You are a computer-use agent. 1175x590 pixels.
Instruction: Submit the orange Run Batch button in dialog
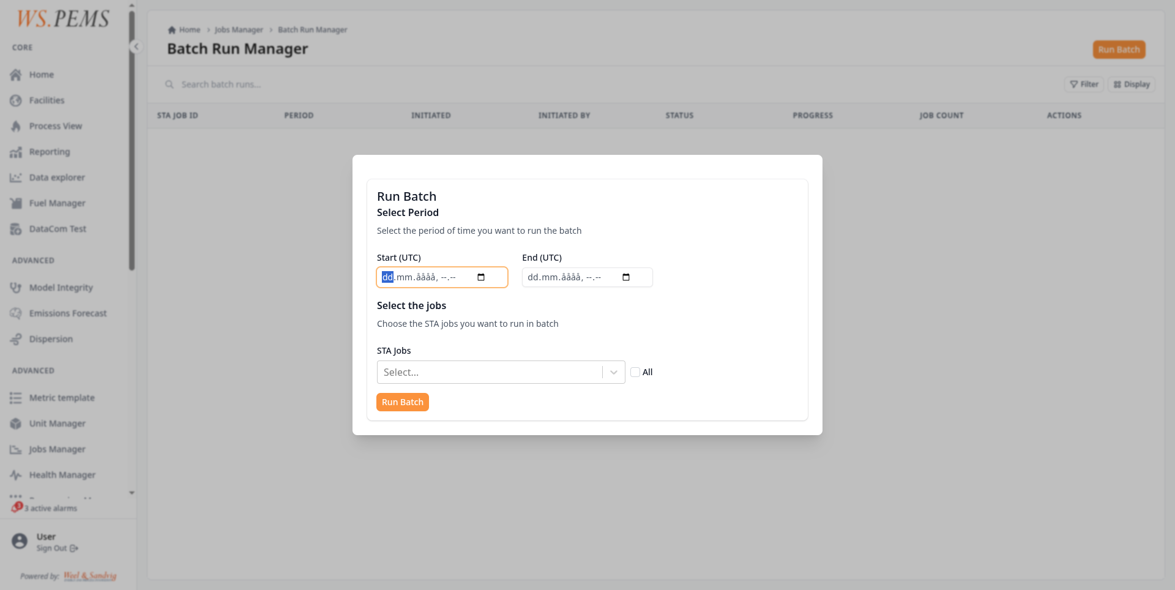pyautogui.click(x=403, y=402)
